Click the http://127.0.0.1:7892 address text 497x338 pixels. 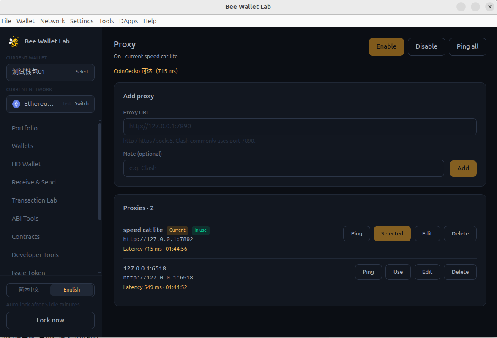[x=158, y=239]
